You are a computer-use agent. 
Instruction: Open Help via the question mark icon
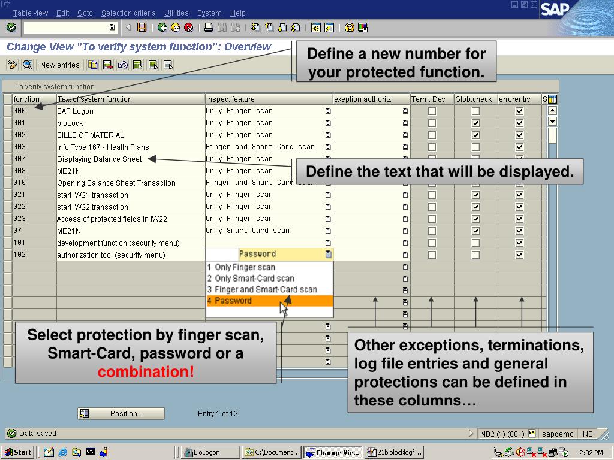(x=350, y=28)
